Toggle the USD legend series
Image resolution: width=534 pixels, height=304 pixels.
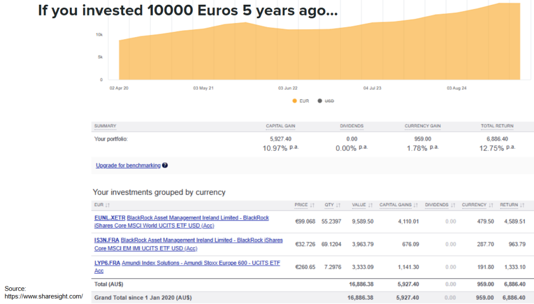(326, 101)
